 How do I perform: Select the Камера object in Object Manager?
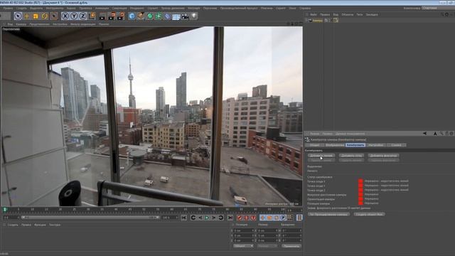[318, 21]
